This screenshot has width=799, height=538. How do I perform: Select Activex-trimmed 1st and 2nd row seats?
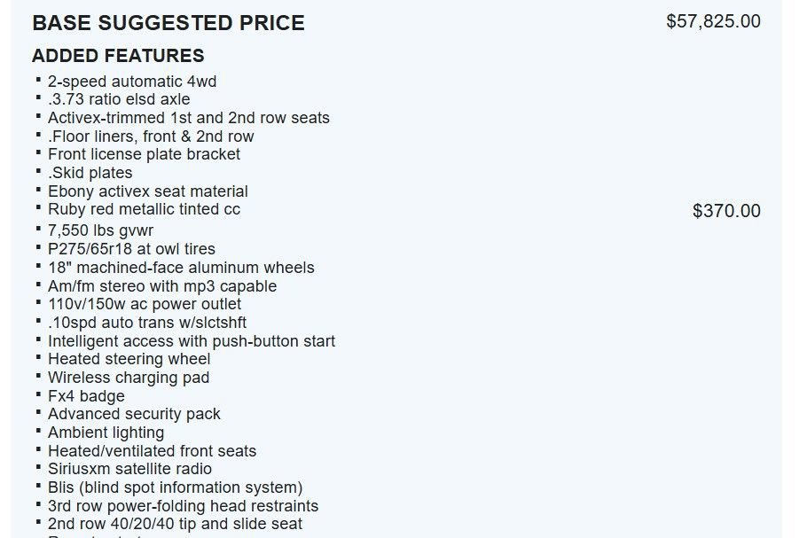(189, 118)
